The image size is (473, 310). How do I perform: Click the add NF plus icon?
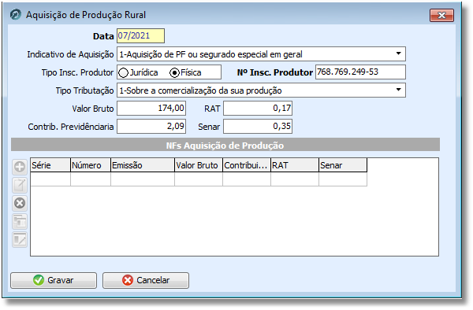(20, 167)
